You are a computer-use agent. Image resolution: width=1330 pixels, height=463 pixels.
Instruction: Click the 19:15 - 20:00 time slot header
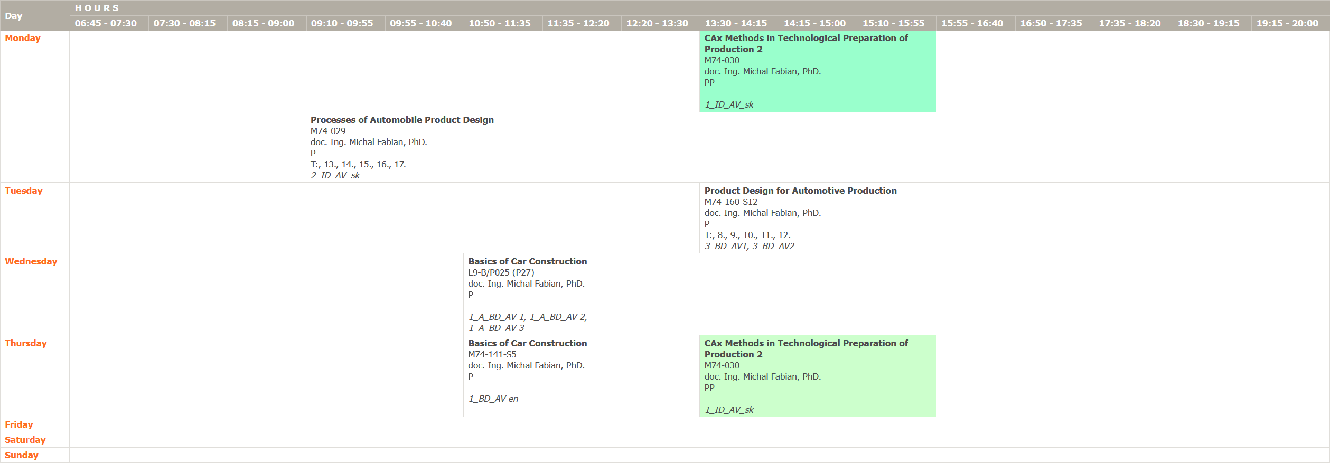1287,23
